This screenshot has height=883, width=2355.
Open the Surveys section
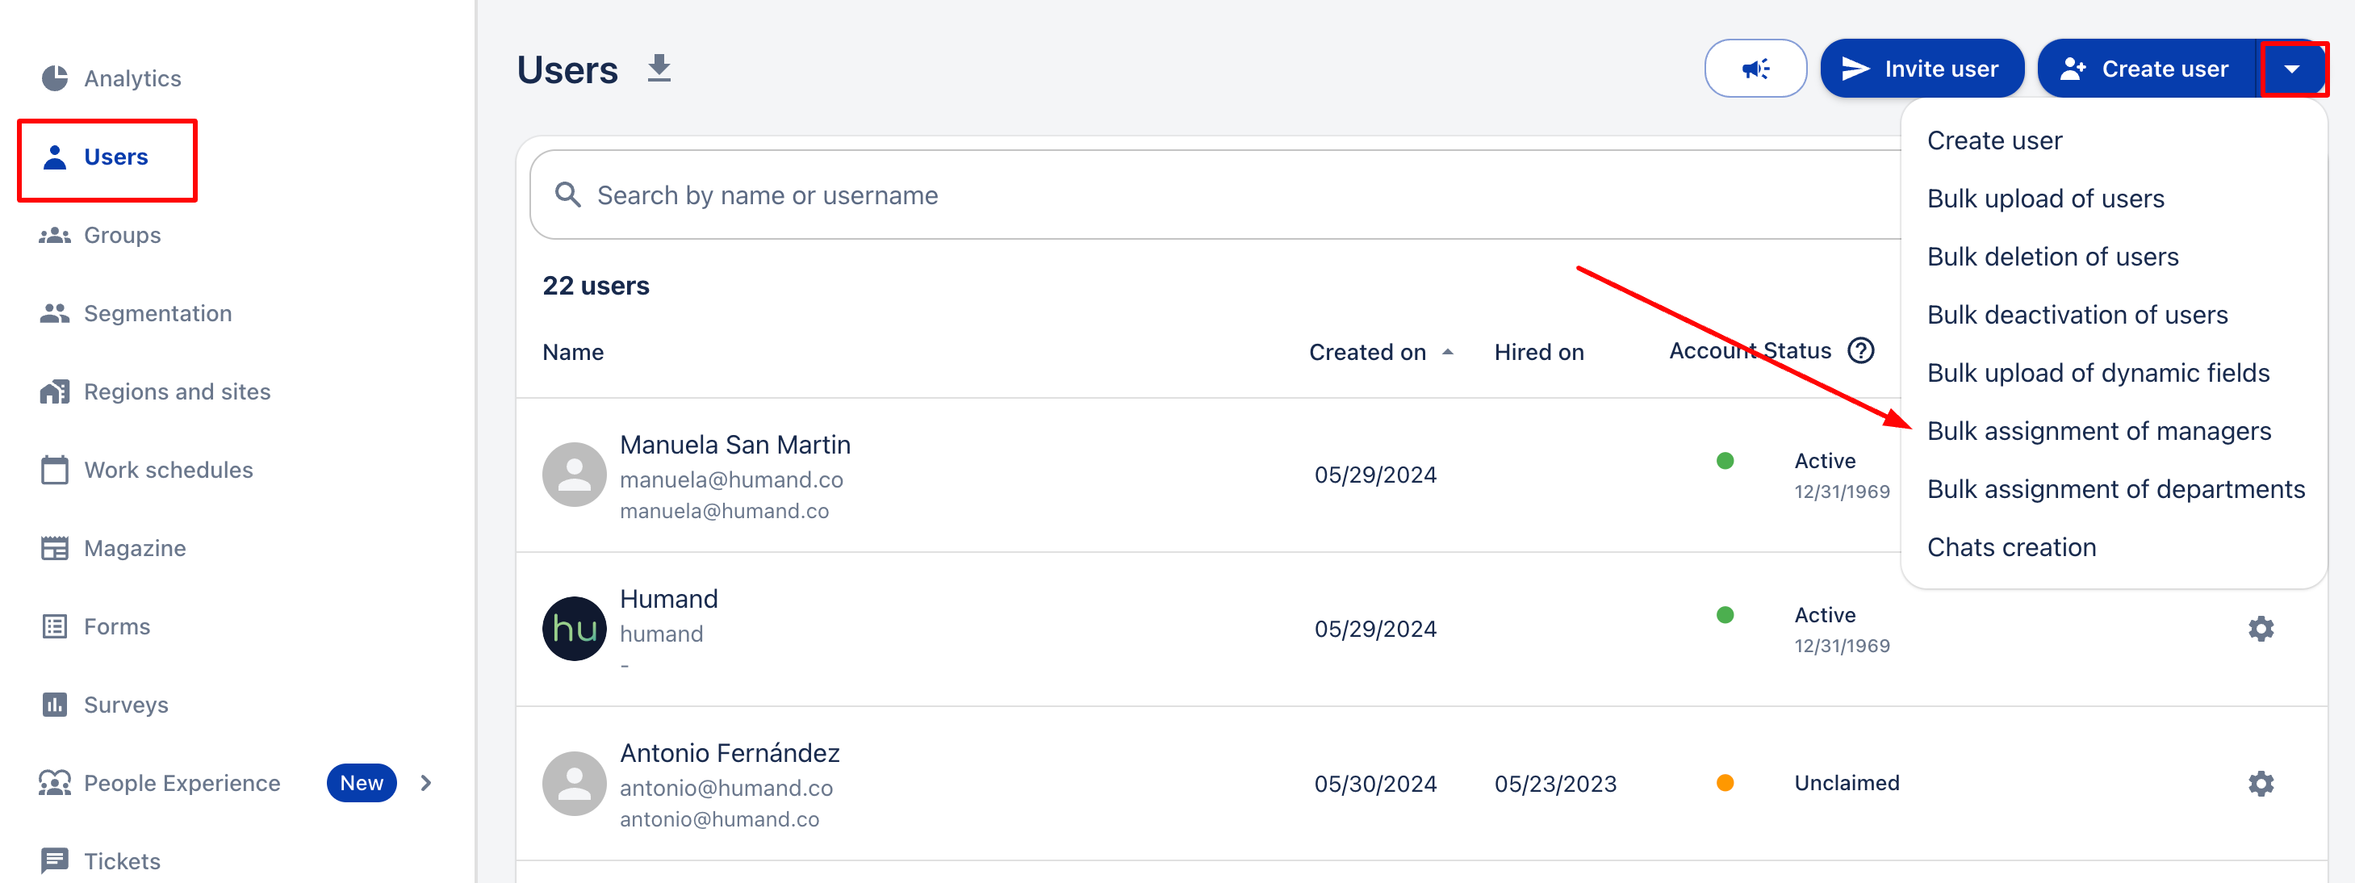pos(125,705)
